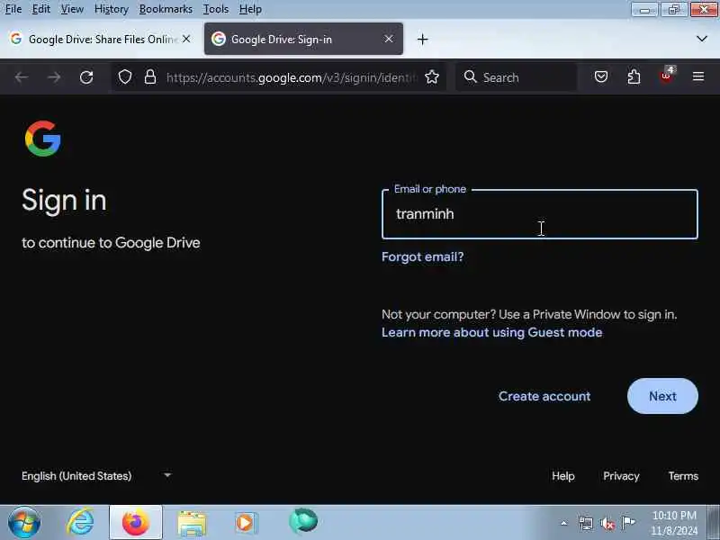Click the Google logo on the sign-in page
The width and height of the screenshot is (720, 540).
click(x=43, y=139)
